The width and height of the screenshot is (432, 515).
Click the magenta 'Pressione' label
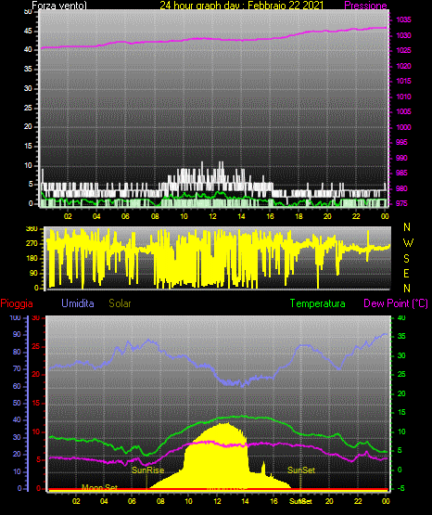tap(365, 6)
